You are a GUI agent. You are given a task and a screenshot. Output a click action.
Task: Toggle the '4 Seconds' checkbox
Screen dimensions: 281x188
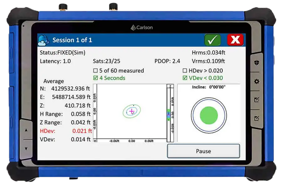point(96,78)
